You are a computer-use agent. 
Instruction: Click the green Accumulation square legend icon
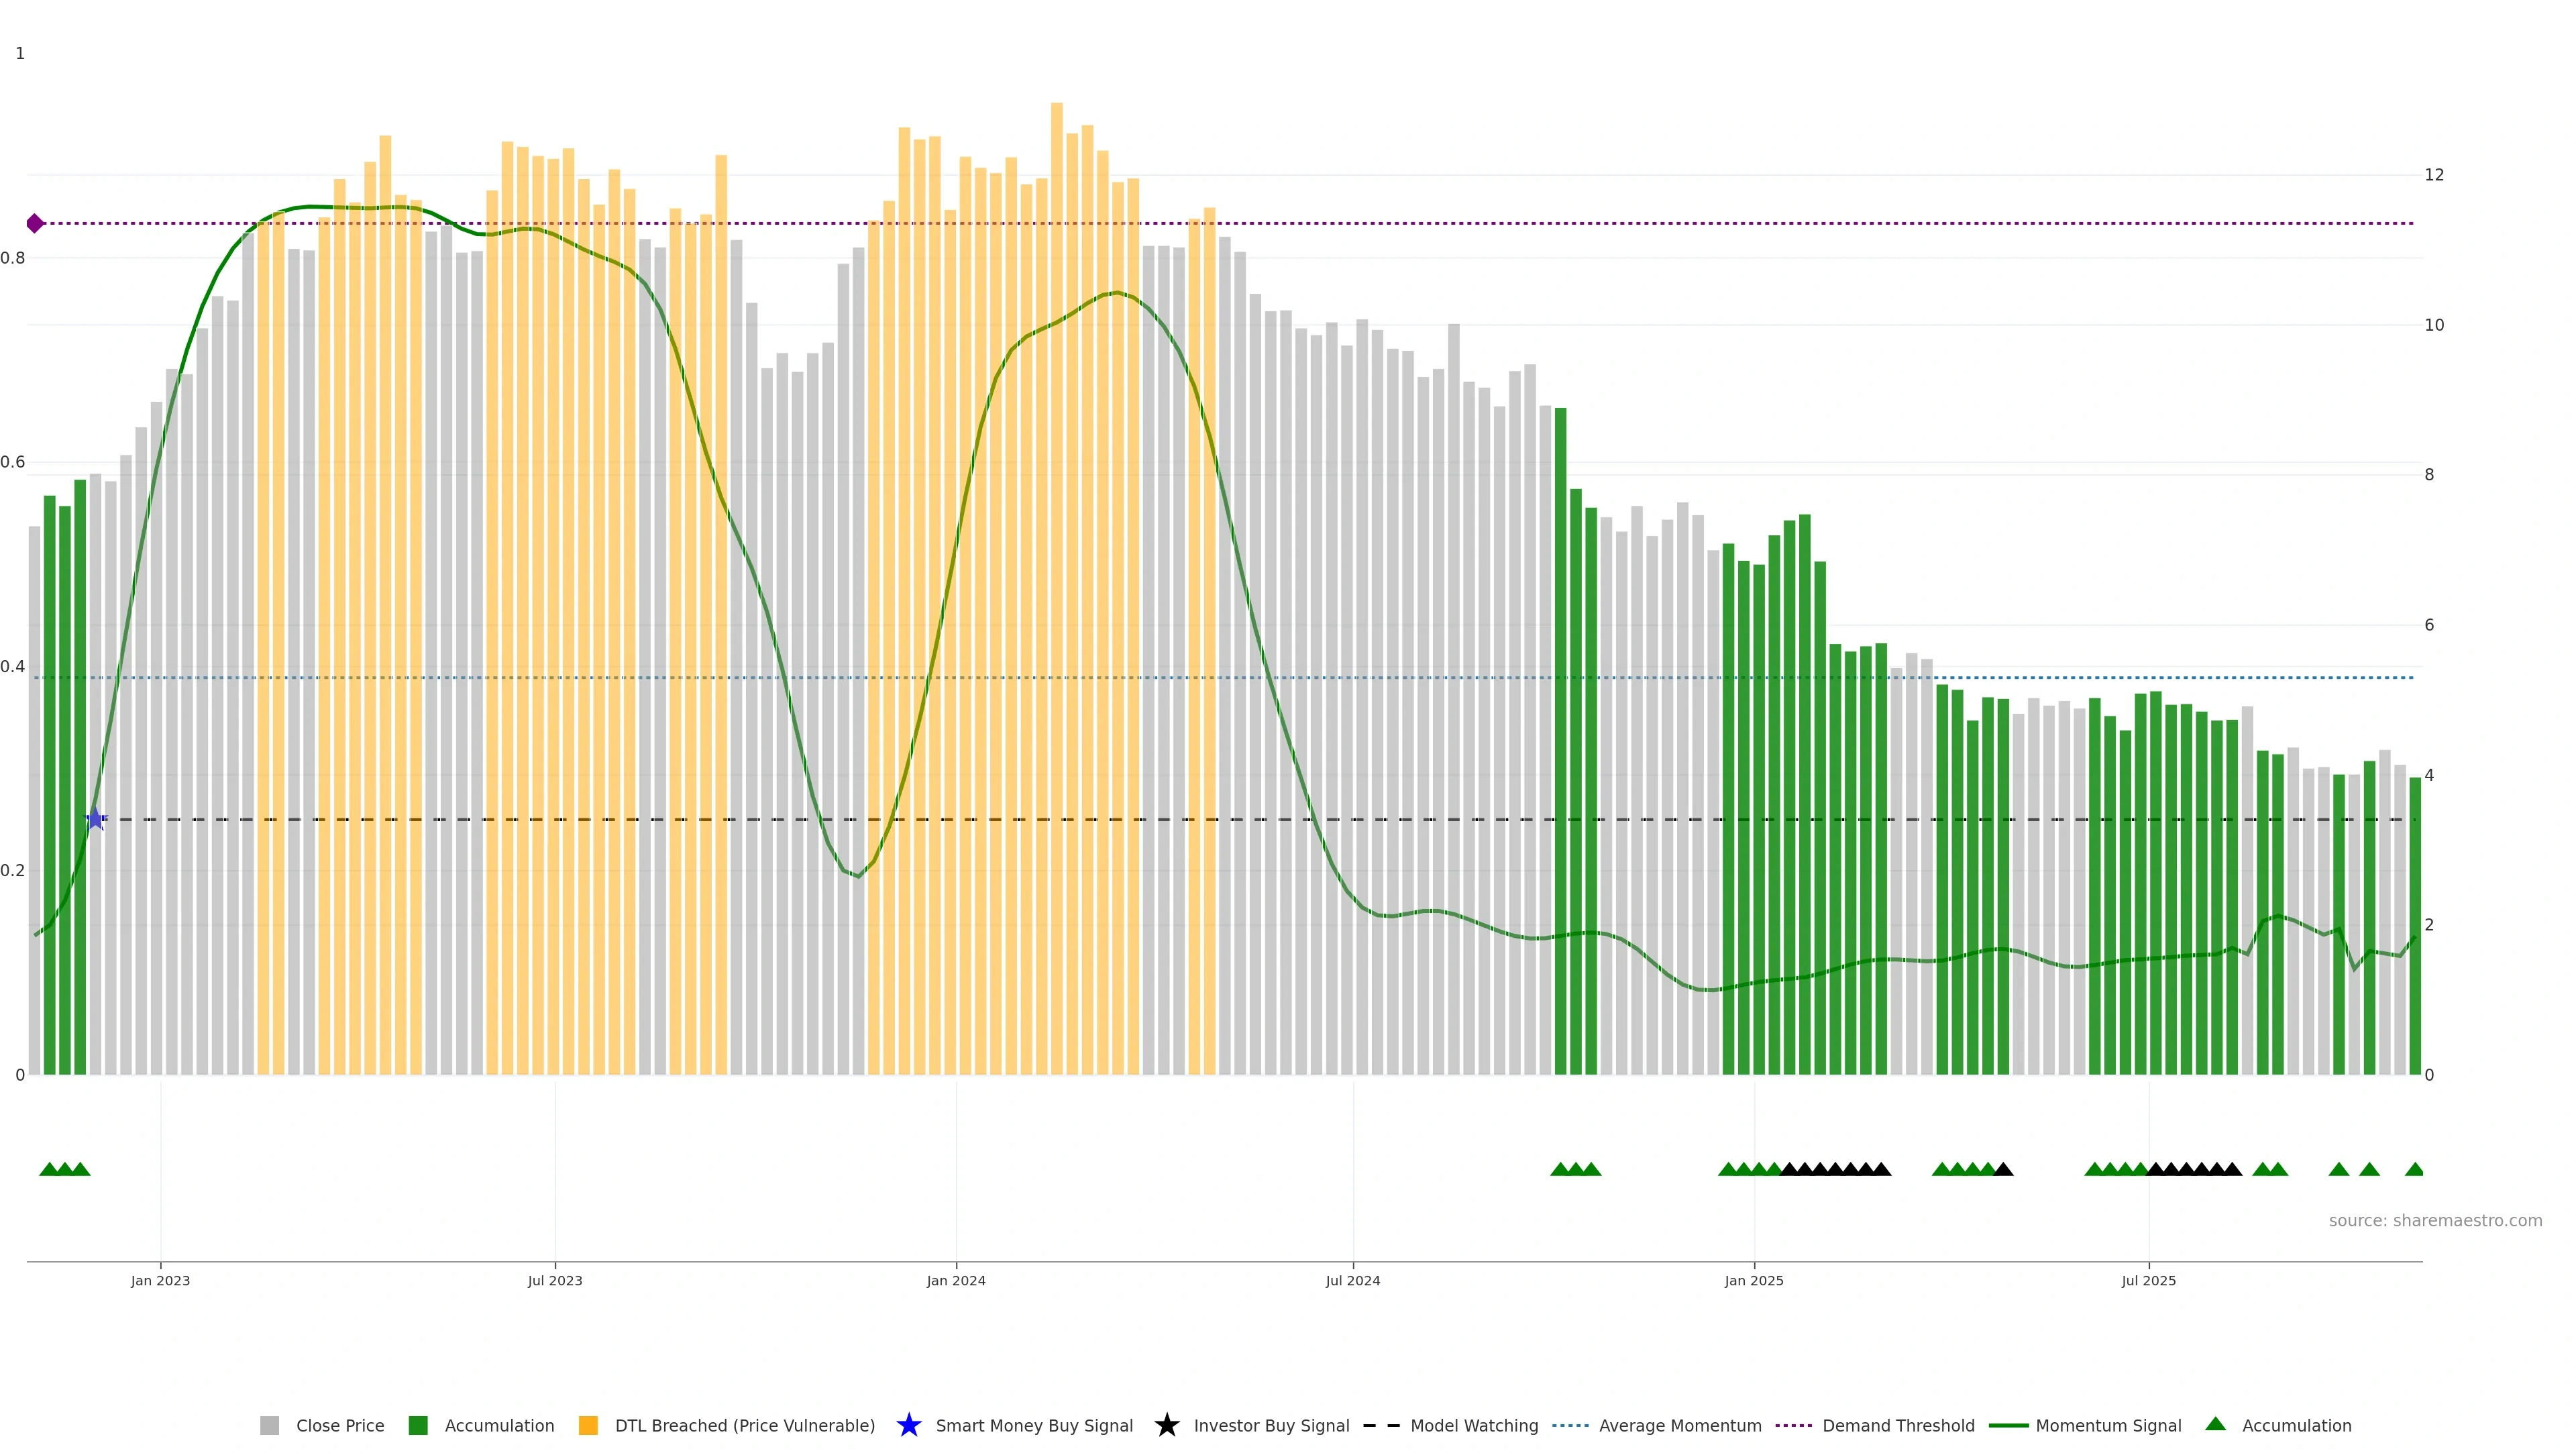point(418,1425)
